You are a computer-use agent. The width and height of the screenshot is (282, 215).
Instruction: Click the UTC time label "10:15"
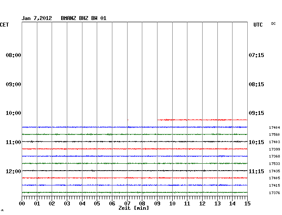click(256, 142)
